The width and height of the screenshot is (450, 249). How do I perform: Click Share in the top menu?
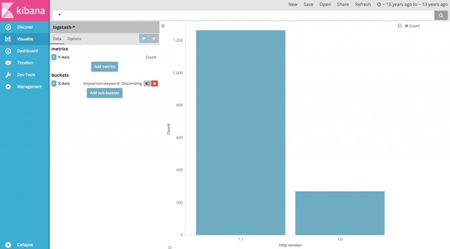[343, 4]
